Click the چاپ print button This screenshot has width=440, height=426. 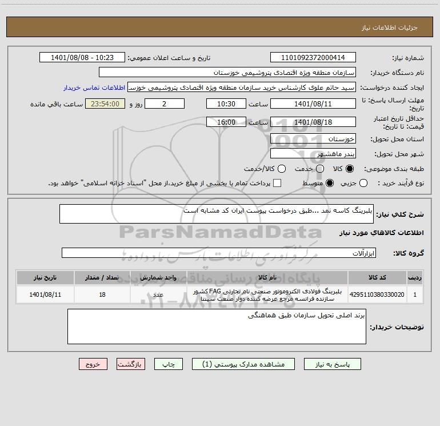pyautogui.click(x=169, y=364)
